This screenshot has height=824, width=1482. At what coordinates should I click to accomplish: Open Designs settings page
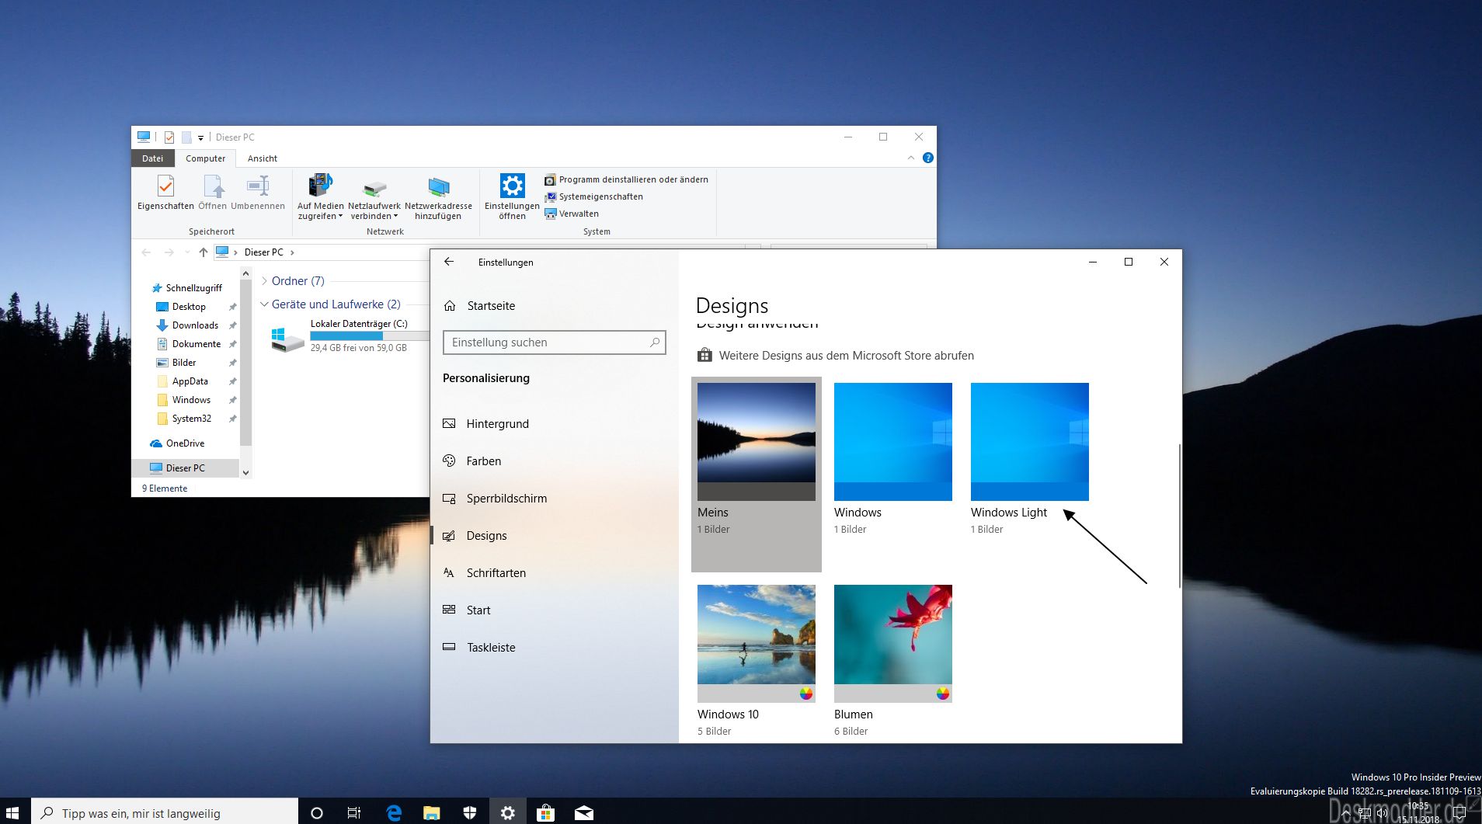pyautogui.click(x=486, y=536)
